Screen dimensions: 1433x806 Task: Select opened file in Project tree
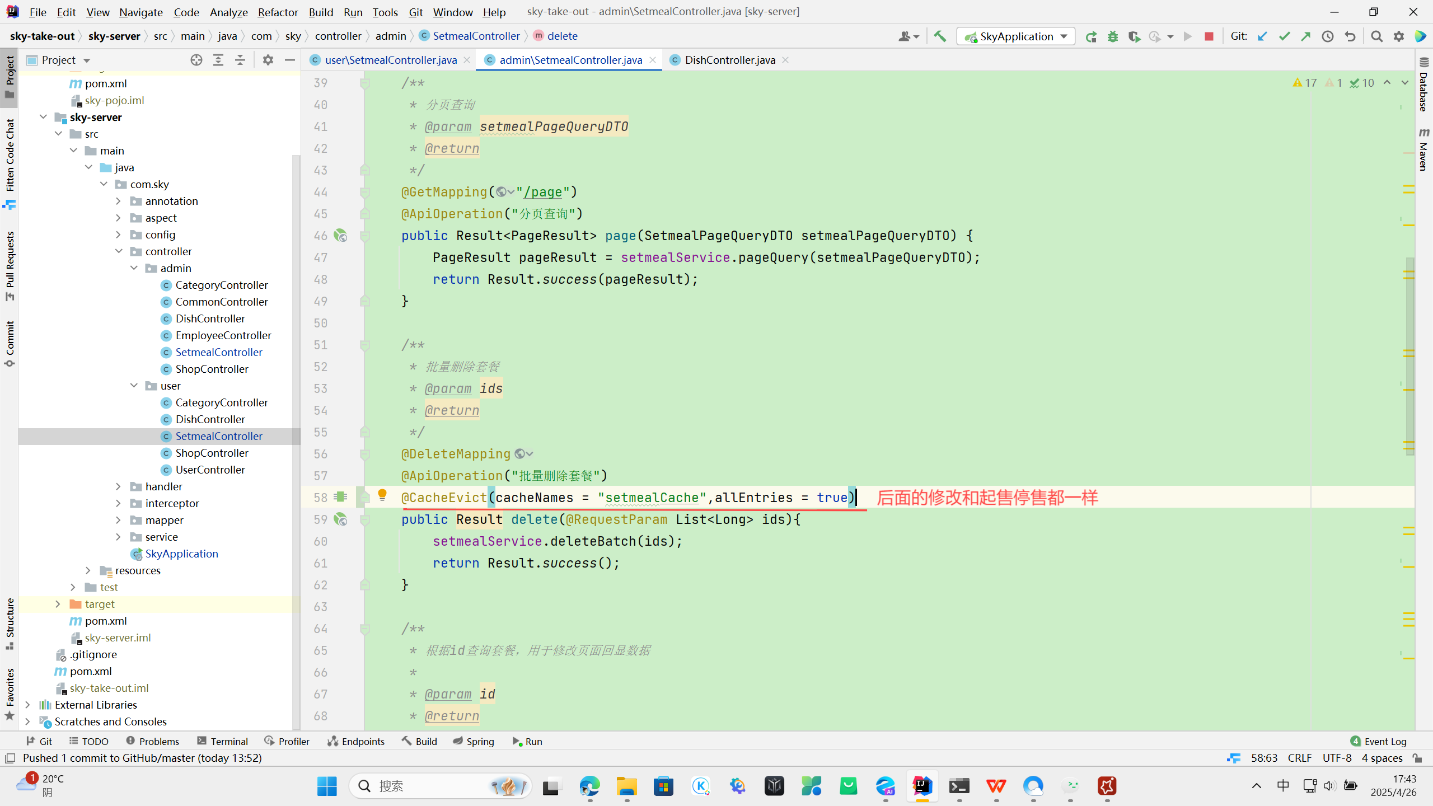click(196, 60)
